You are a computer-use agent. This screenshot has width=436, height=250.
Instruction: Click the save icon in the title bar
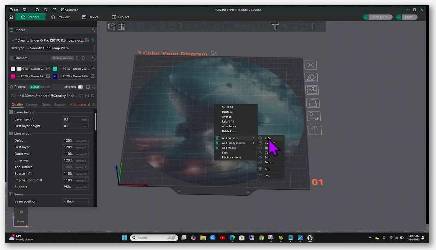(37, 10)
